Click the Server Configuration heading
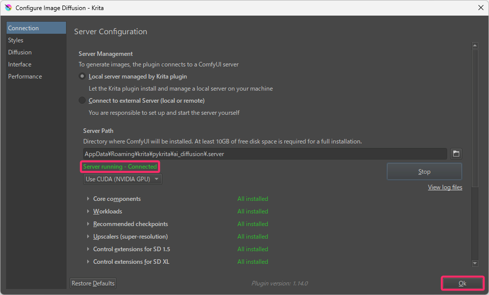489x295 pixels. tap(111, 31)
